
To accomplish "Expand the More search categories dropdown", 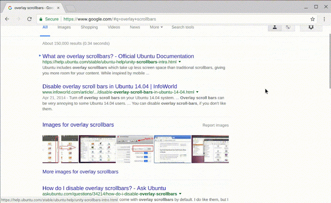I will [156, 27].
